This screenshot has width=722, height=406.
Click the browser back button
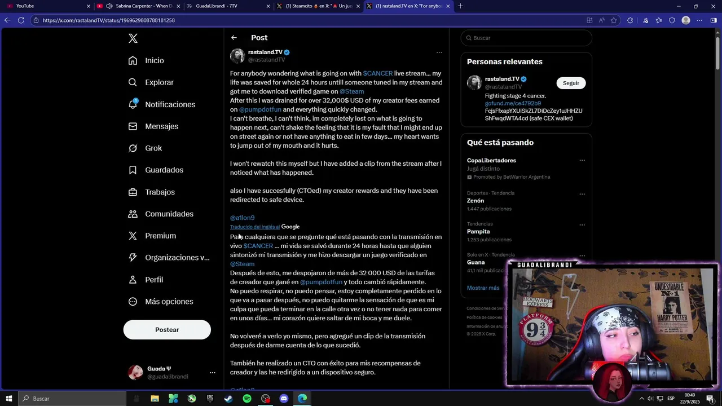[x=7, y=20]
